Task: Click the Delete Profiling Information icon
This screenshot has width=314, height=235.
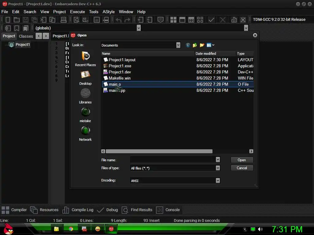Action: tap(243, 20)
